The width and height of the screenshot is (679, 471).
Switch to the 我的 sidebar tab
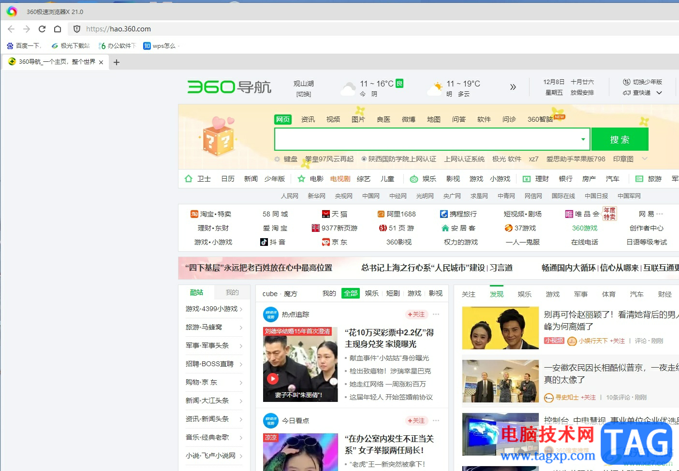click(x=232, y=293)
